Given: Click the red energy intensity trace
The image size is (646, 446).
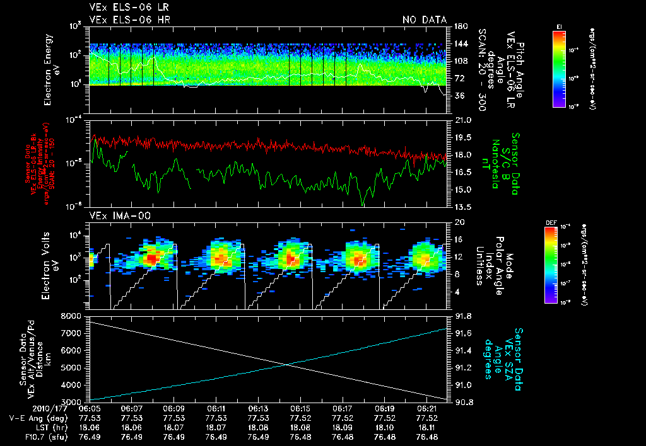Looking at the screenshot, I should (x=268, y=146).
